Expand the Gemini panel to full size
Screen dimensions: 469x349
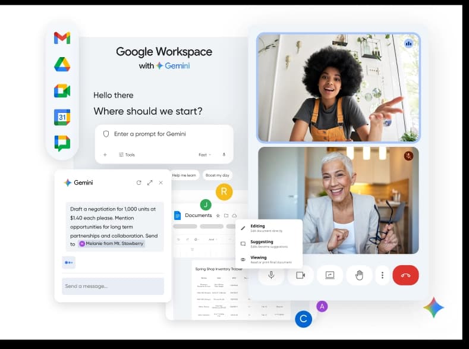pos(150,183)
